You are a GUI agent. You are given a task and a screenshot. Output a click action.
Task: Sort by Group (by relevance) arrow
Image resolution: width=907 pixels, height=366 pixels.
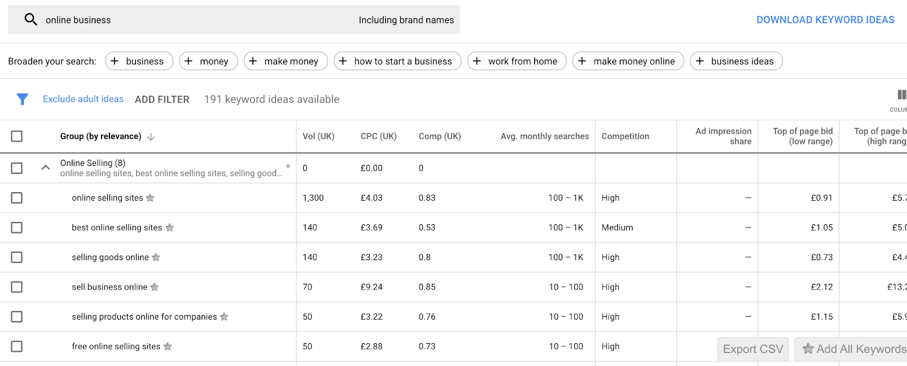tap(151, 137)
